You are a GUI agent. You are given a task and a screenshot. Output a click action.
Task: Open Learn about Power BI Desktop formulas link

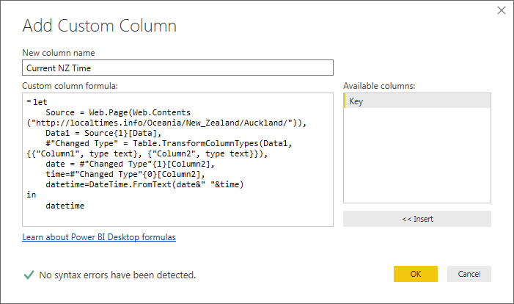tap(99, 237)
